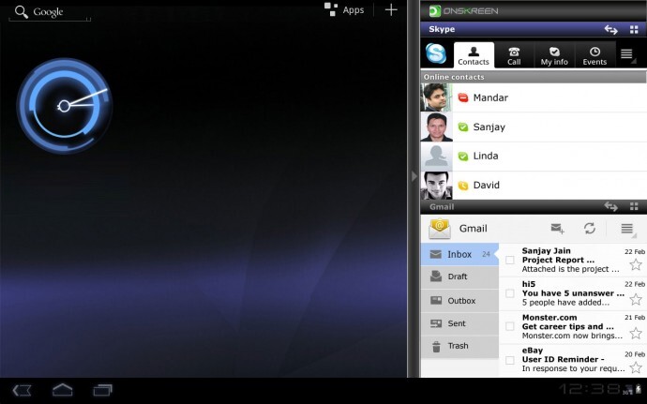The width and height of the screenshot is (647, 404).
Task: Refresh the Gmail inbox
Action: point(590,229)
